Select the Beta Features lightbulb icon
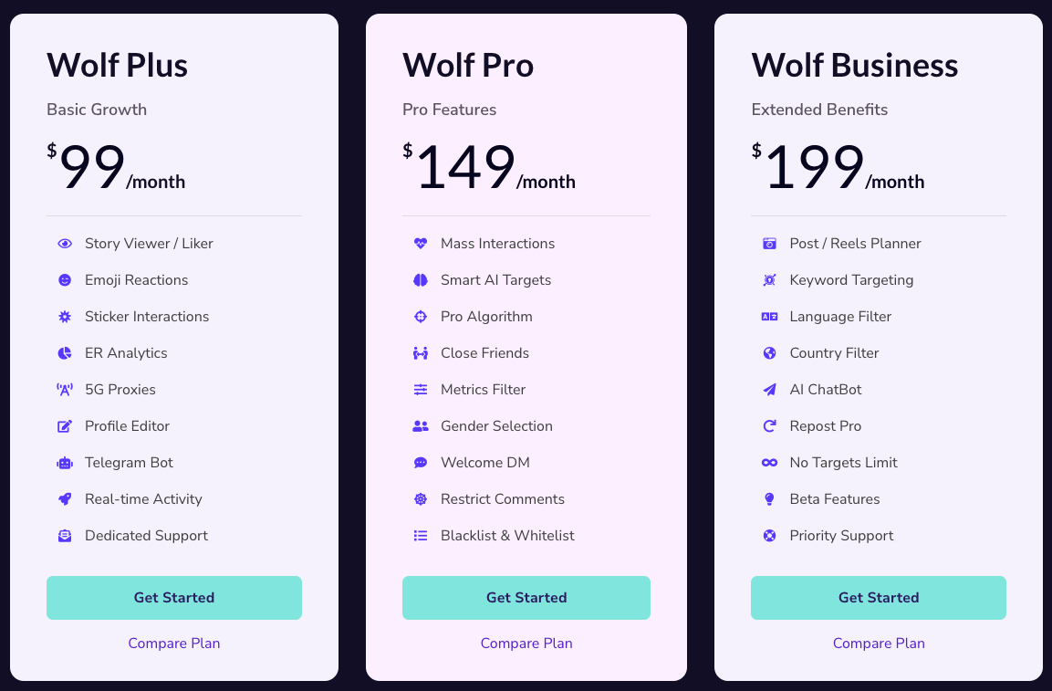The image size is (1052, 691). click(769, 499)
